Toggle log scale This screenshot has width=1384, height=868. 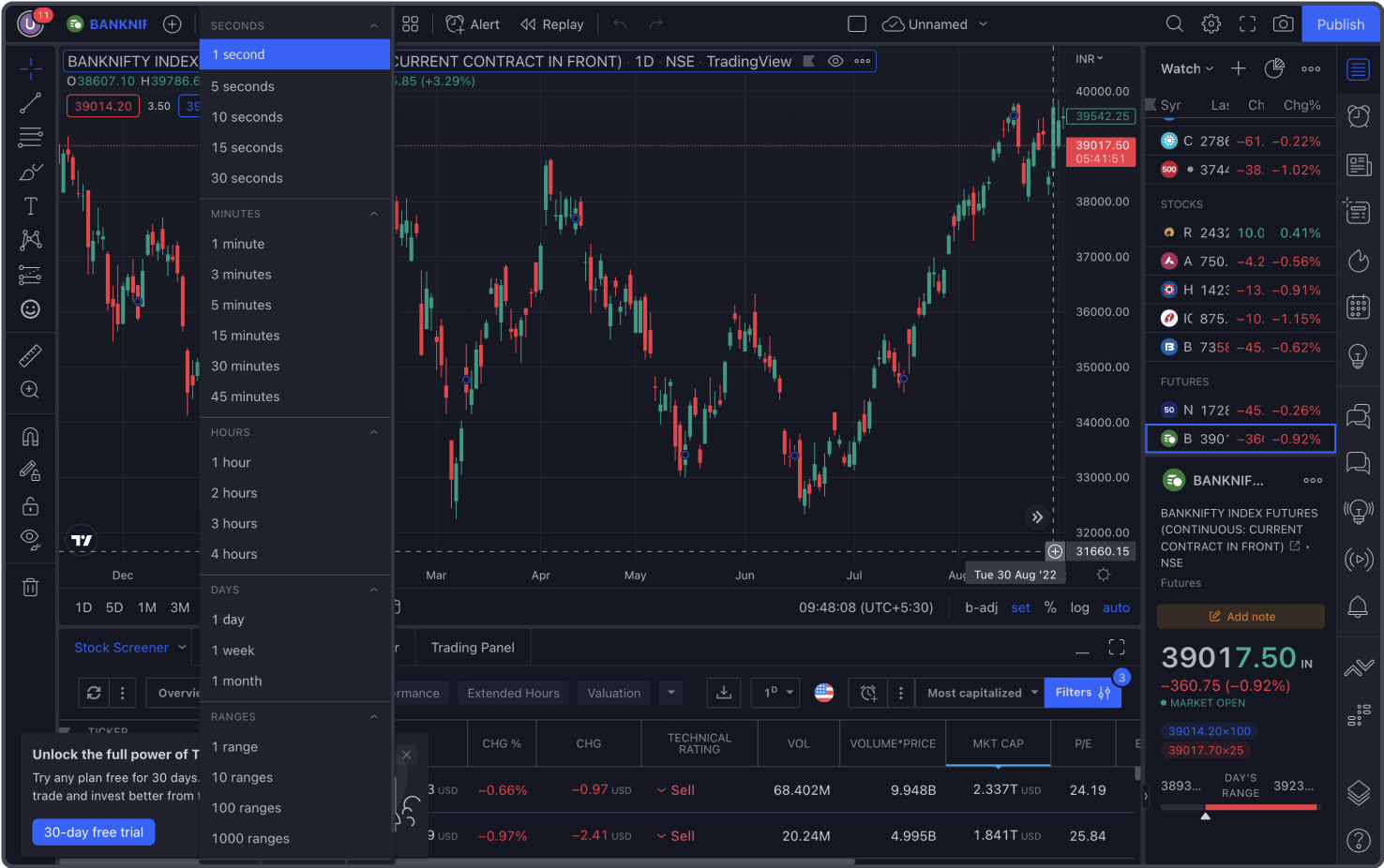click(x=1080, y=607)
